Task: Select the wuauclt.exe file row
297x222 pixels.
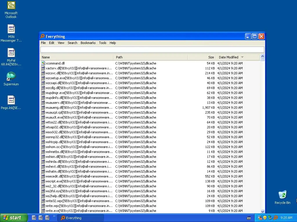Action: [150, 117]
